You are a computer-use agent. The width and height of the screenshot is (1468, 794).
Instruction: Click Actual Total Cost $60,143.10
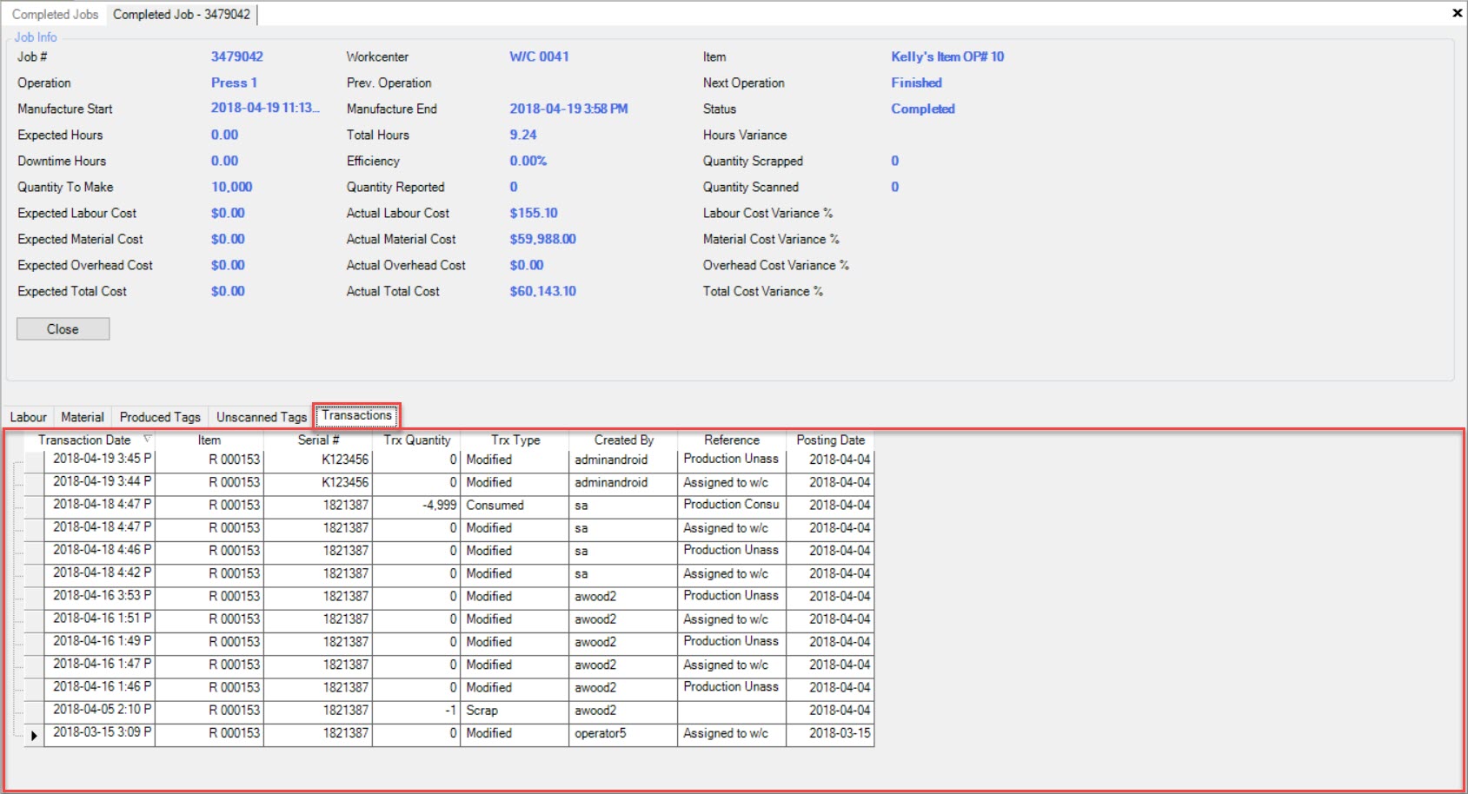(x=542, y=291)
